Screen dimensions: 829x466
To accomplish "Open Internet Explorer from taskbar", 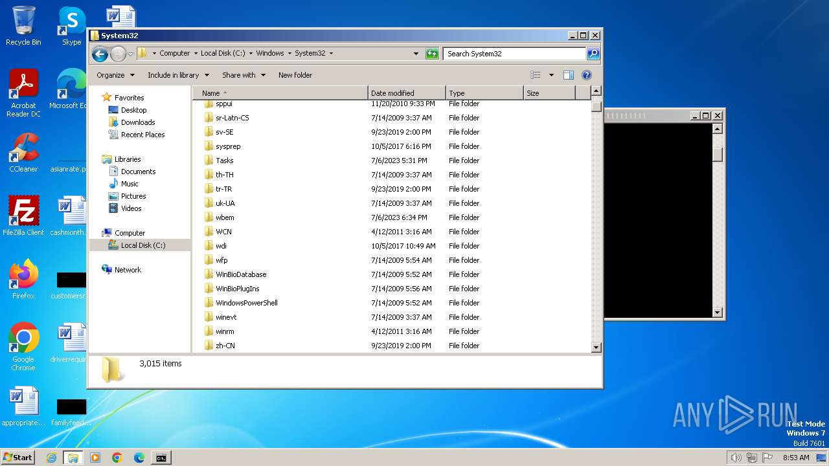I will [51, 458].
